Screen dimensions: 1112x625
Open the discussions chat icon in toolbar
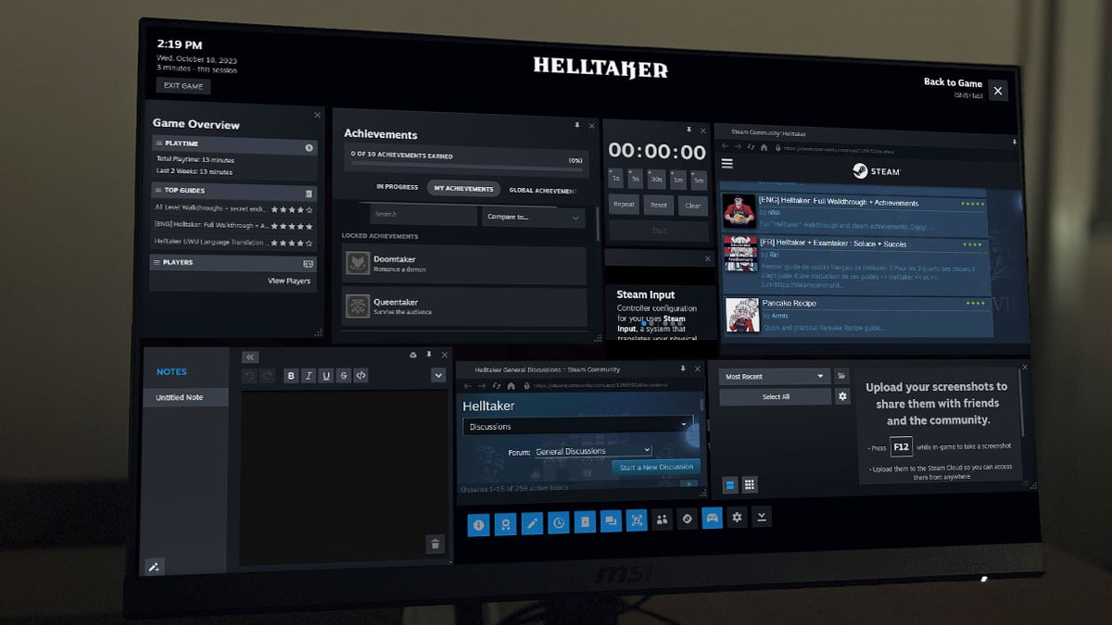pos(611,521)
